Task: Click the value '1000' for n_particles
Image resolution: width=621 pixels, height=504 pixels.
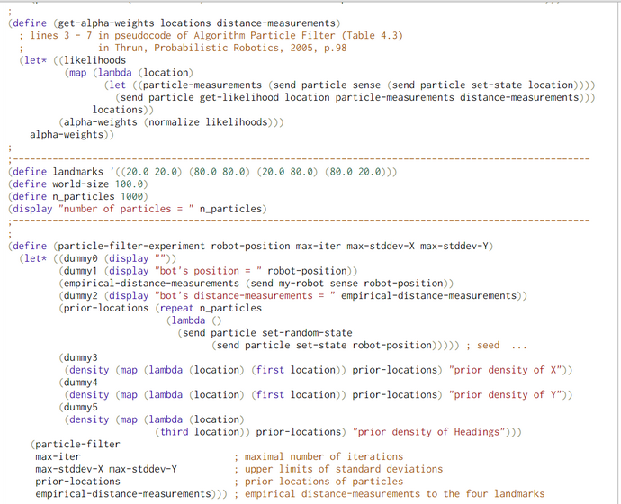Action: [x=132, y=196]
